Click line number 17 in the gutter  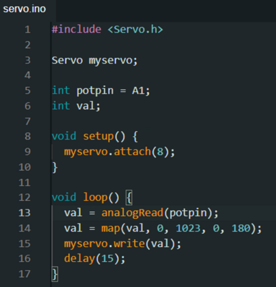pos(25,274)
